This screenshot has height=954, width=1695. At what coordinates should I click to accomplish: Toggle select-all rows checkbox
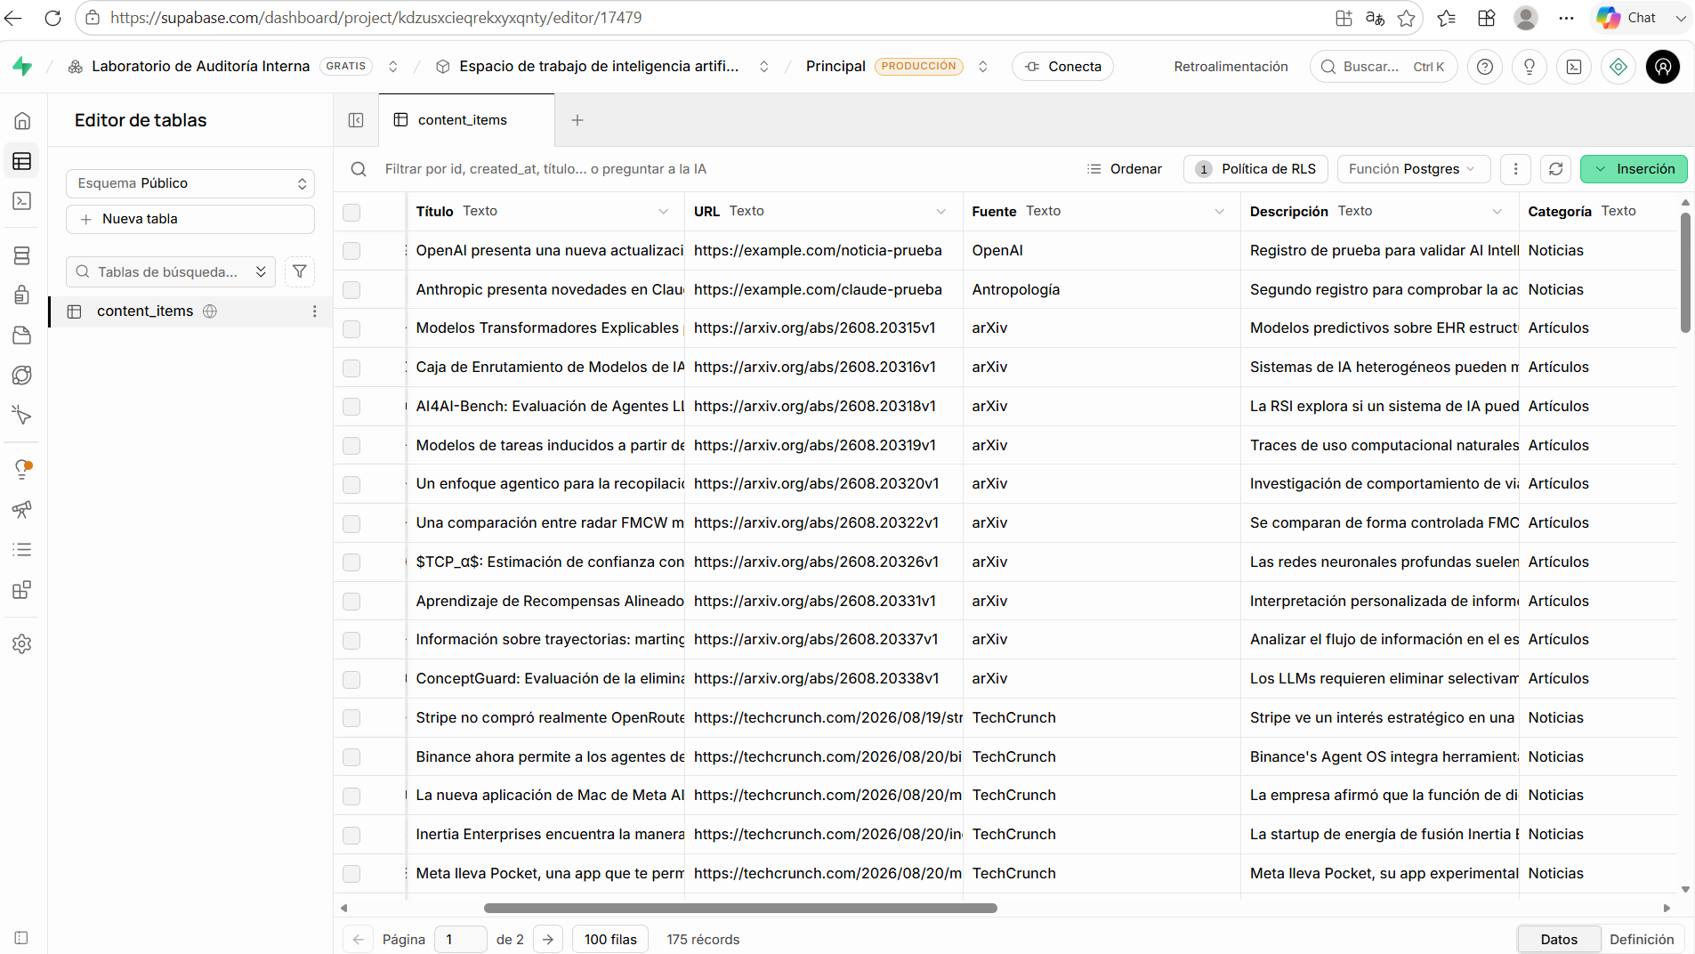pyautogui.click(x=351, y=212)
